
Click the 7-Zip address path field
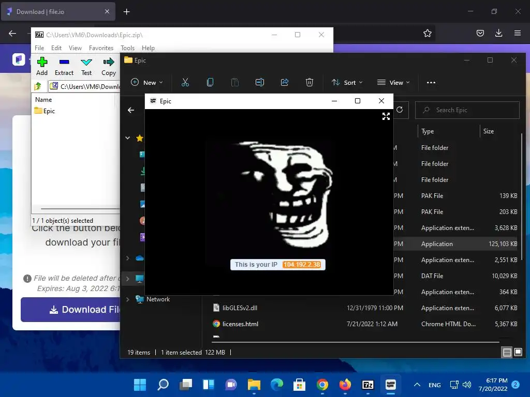pos(84,86)
